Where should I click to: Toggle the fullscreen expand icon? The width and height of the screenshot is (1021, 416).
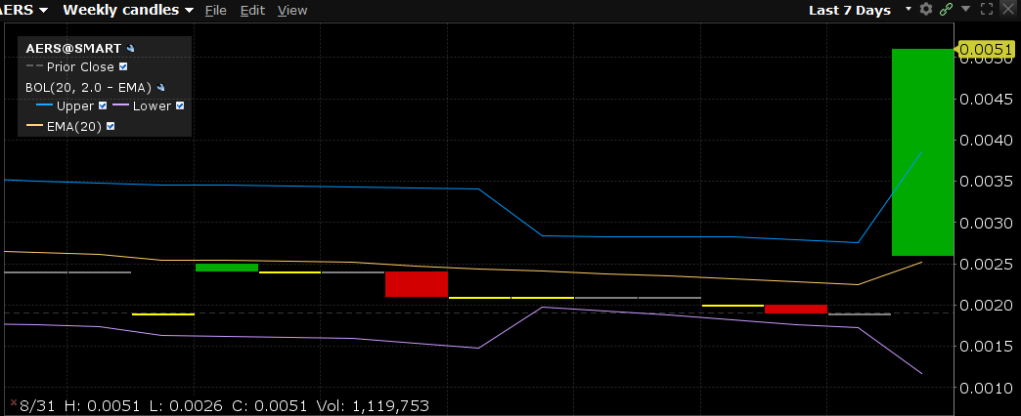pyautogui.click(x=987, y=9)
